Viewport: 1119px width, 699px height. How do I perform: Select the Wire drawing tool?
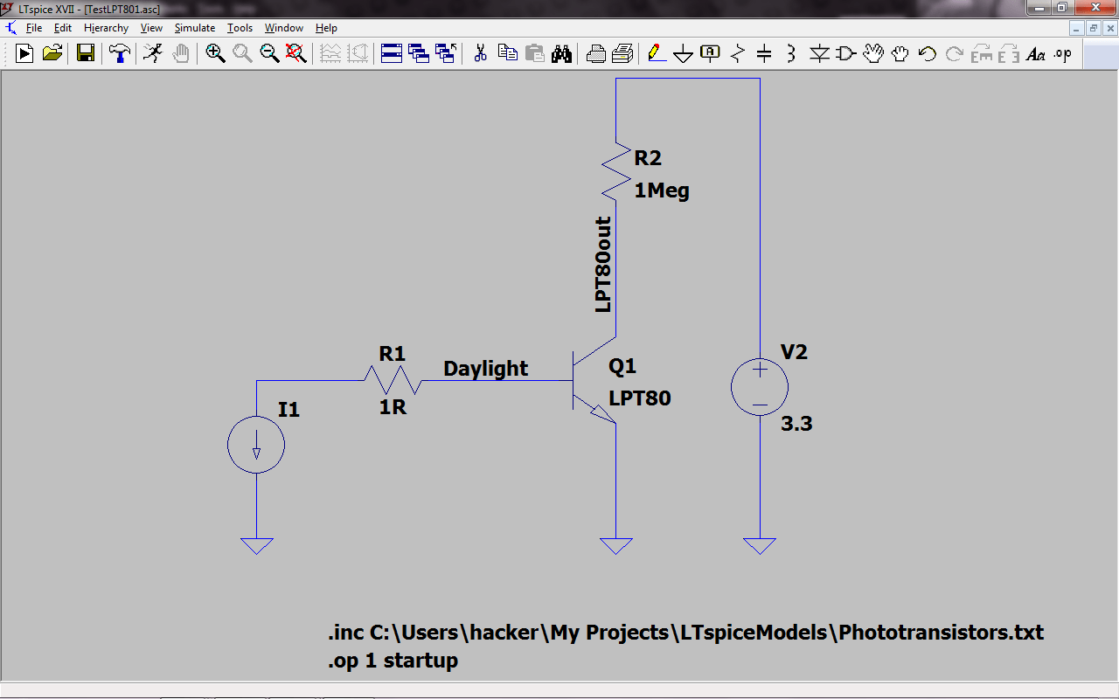pos(657,54)
